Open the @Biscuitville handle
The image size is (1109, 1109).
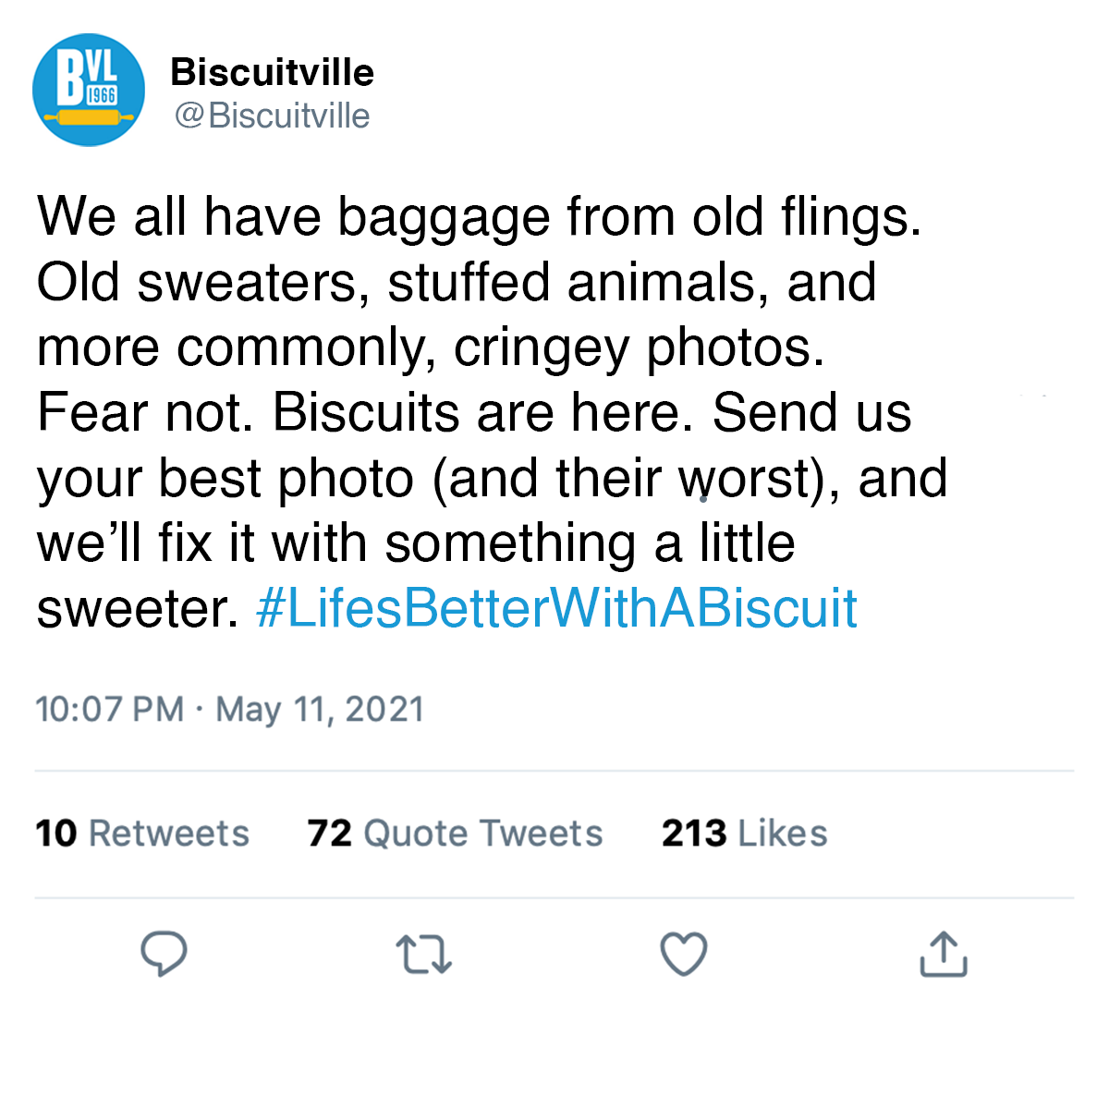(272, 116)
